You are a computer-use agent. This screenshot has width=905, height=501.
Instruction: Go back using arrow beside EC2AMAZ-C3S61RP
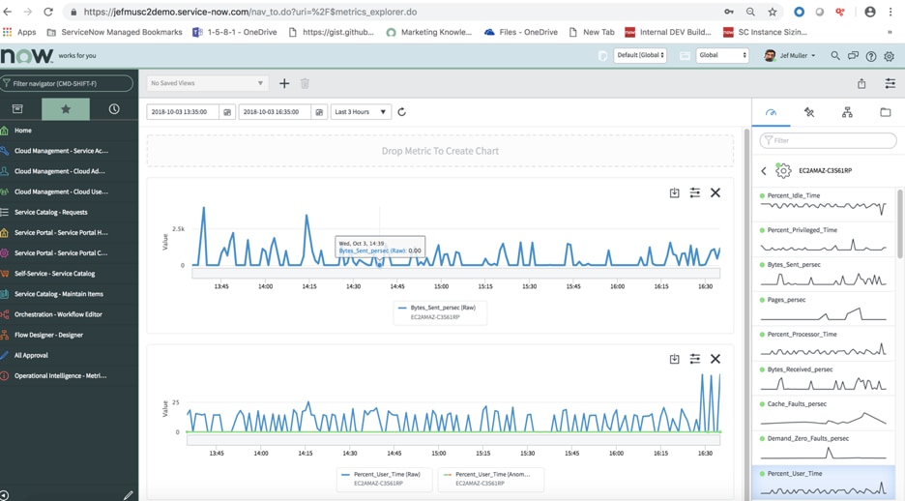click(x=764, y=171)
